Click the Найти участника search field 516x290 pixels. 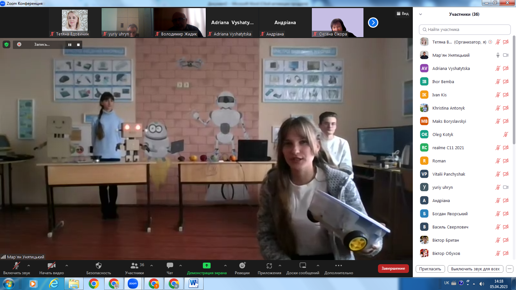(465, 30)
